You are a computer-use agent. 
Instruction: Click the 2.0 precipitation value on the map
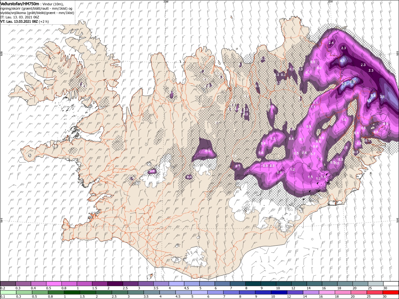click(279, 172)
